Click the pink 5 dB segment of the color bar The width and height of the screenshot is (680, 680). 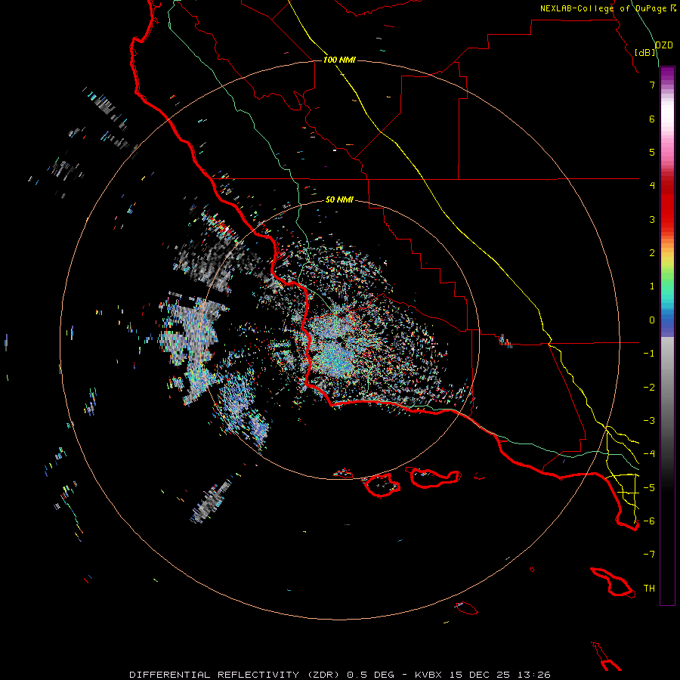[667, 152]
